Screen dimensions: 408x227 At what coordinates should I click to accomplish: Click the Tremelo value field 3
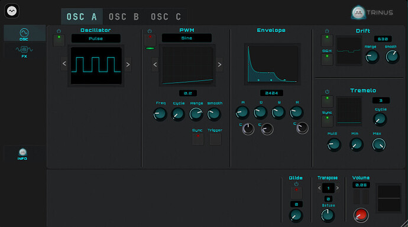pos(381,100)
